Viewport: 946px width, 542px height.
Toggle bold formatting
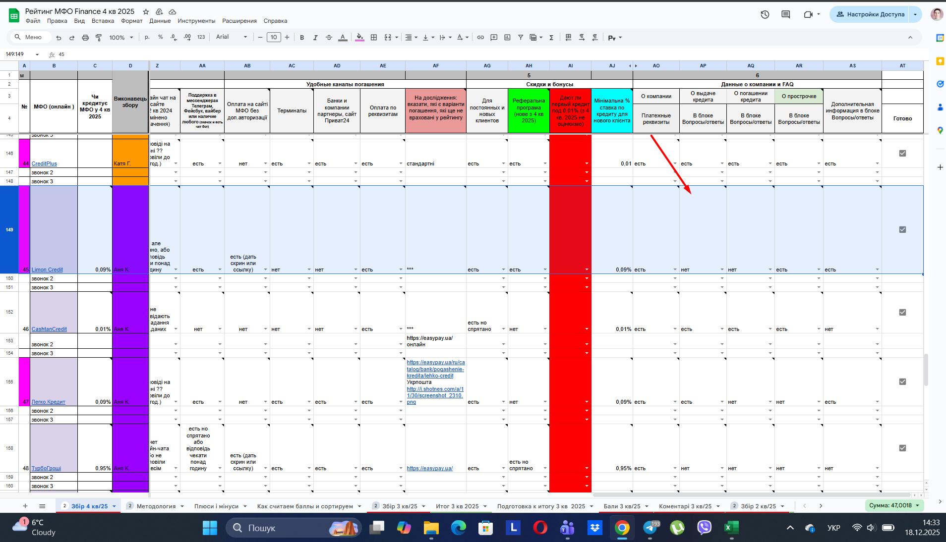(x=302, y=38)
